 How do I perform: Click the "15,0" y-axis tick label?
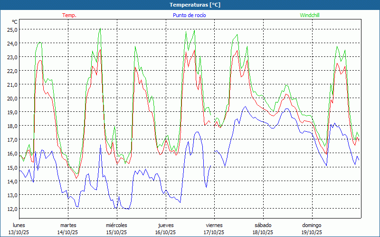12,167
